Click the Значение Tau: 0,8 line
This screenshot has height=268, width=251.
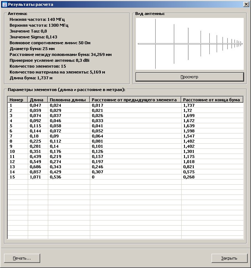28,31
